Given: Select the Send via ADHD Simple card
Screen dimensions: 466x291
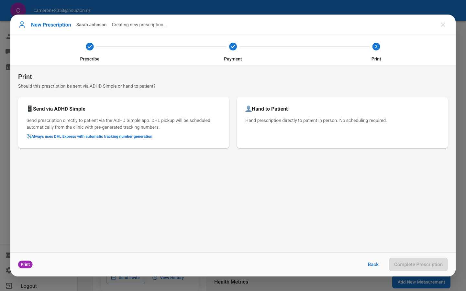Looking at the screenshot, I should click(124, 123).
